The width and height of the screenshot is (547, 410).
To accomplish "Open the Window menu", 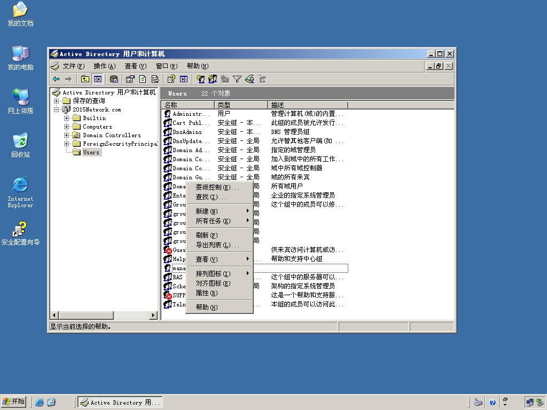I will pyautogui.click(x=167, y=66).
